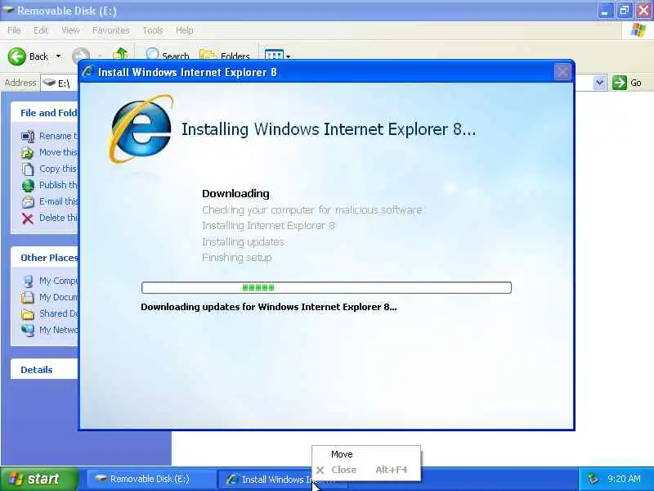Image resolution: width=654 pixels, height=491 pixels.
Task: Open the Views icon in toolbar
Action: pos(274,56)
